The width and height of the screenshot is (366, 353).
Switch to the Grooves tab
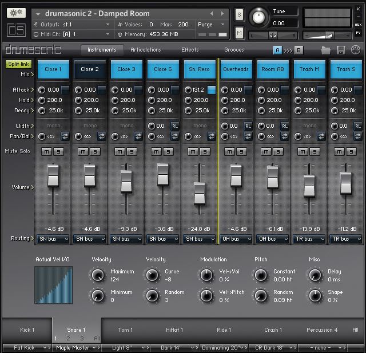(234, 50)
